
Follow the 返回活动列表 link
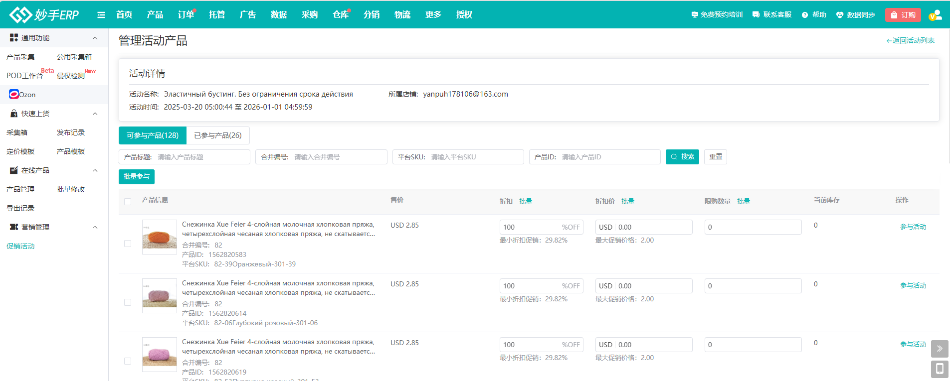click(910, 41)
